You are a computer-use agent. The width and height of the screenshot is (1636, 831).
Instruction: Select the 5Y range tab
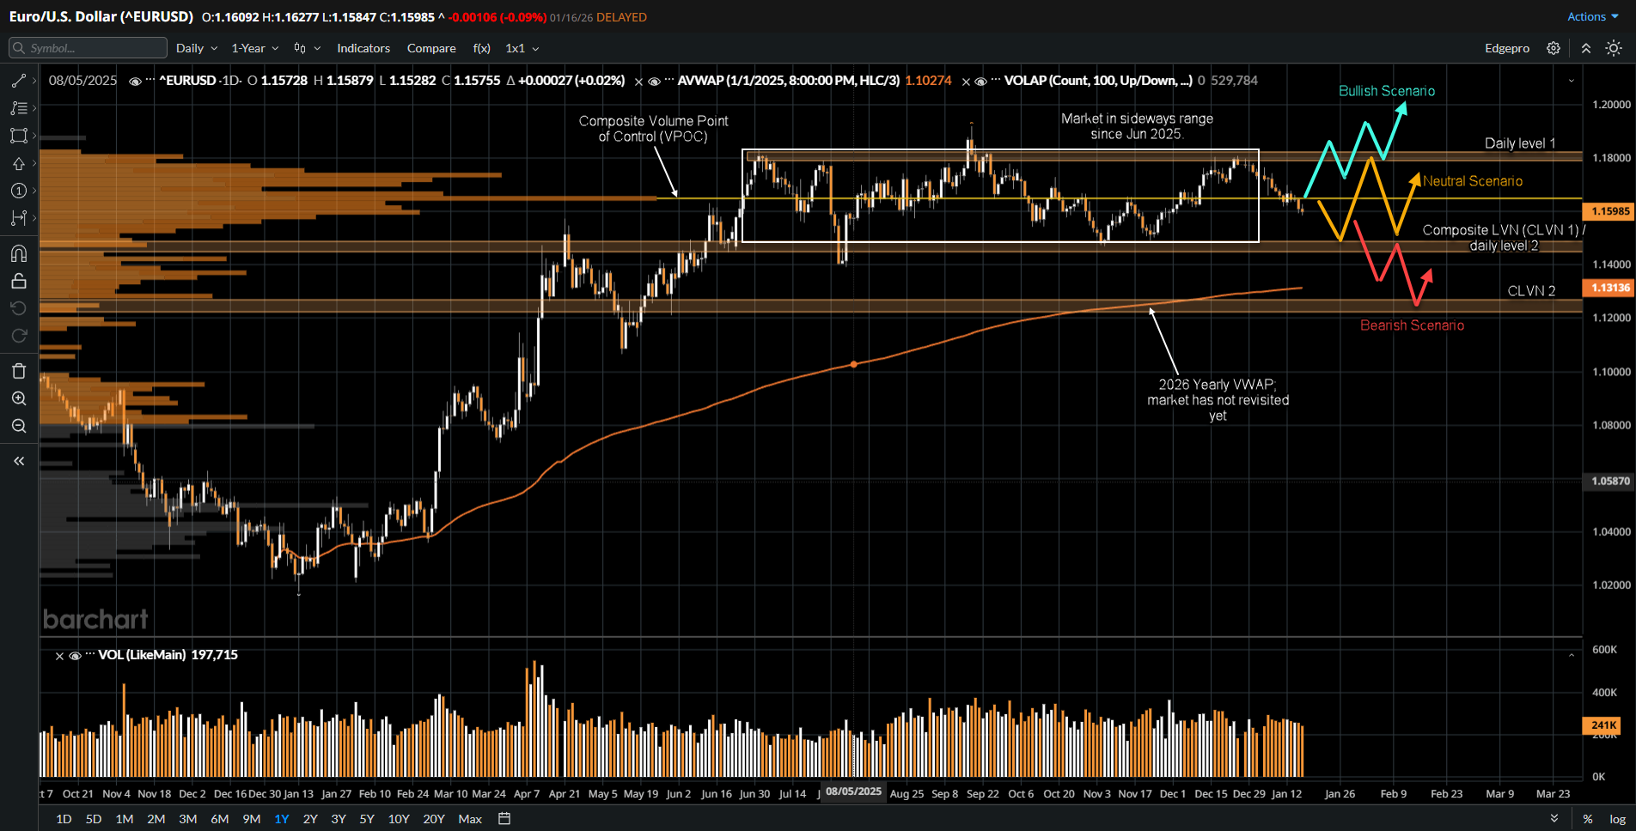[366, 819]
